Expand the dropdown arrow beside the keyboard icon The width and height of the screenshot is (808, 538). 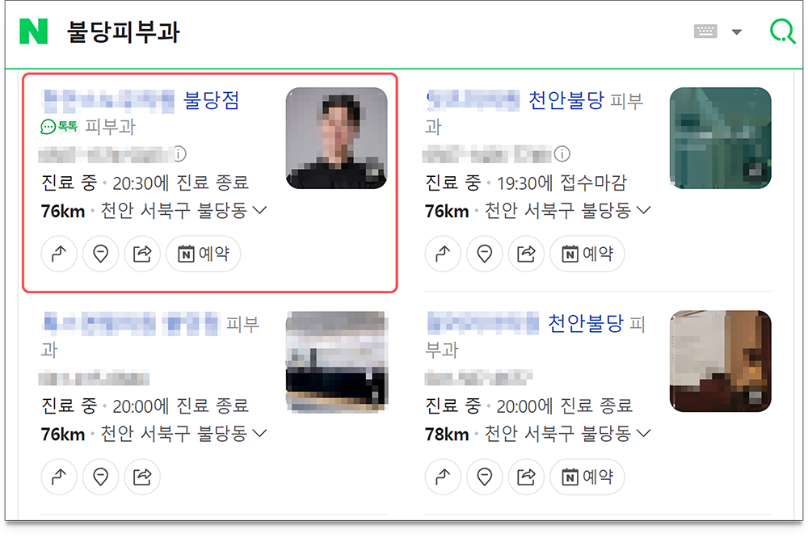pyautogui.click(x=737, y=32)
